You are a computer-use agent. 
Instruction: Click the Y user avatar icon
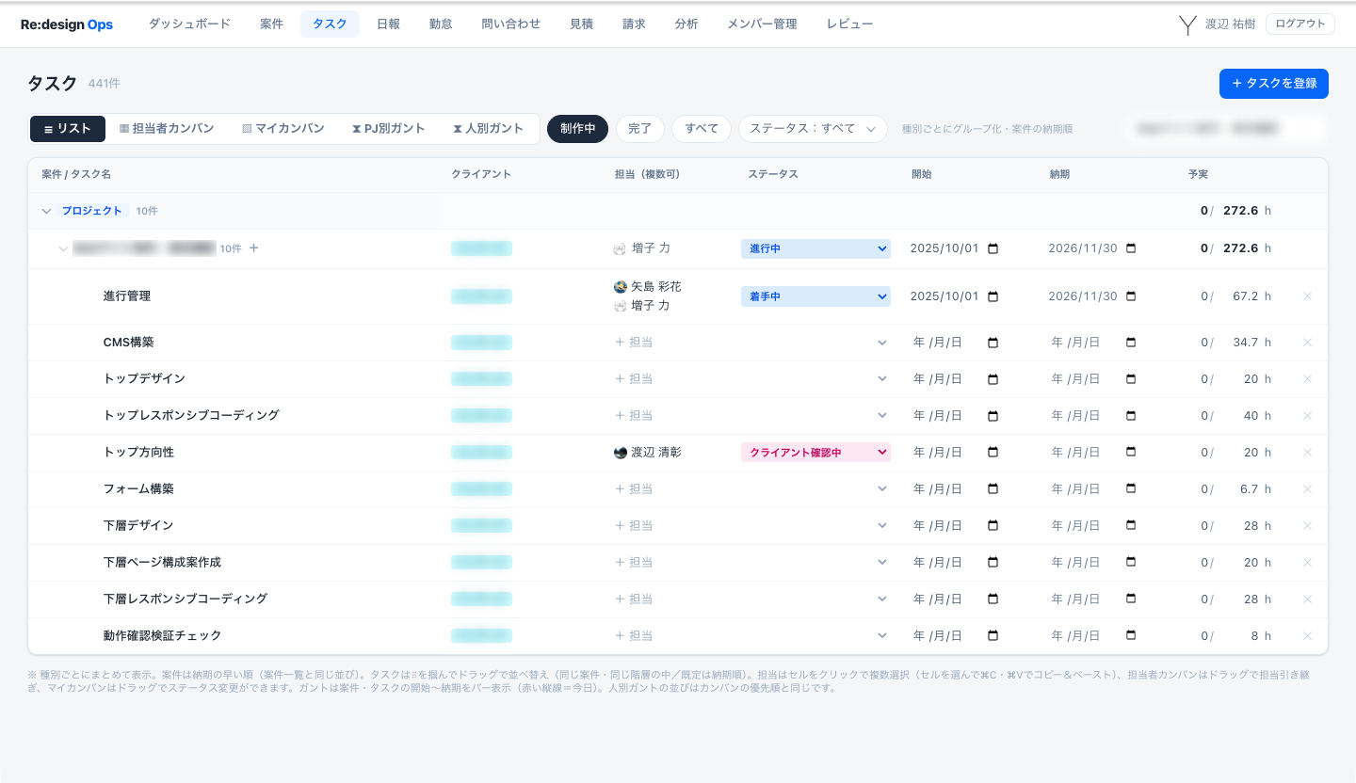[x=1187, y=24]
